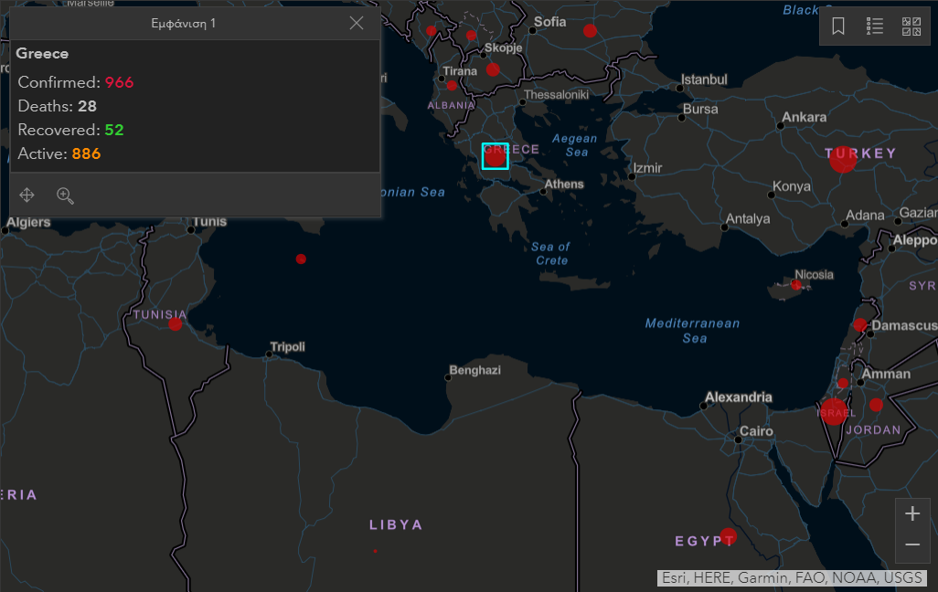Screen dimensions: 938x592
Task: Click the red marker near Sofia
Action: pos(590,31)
